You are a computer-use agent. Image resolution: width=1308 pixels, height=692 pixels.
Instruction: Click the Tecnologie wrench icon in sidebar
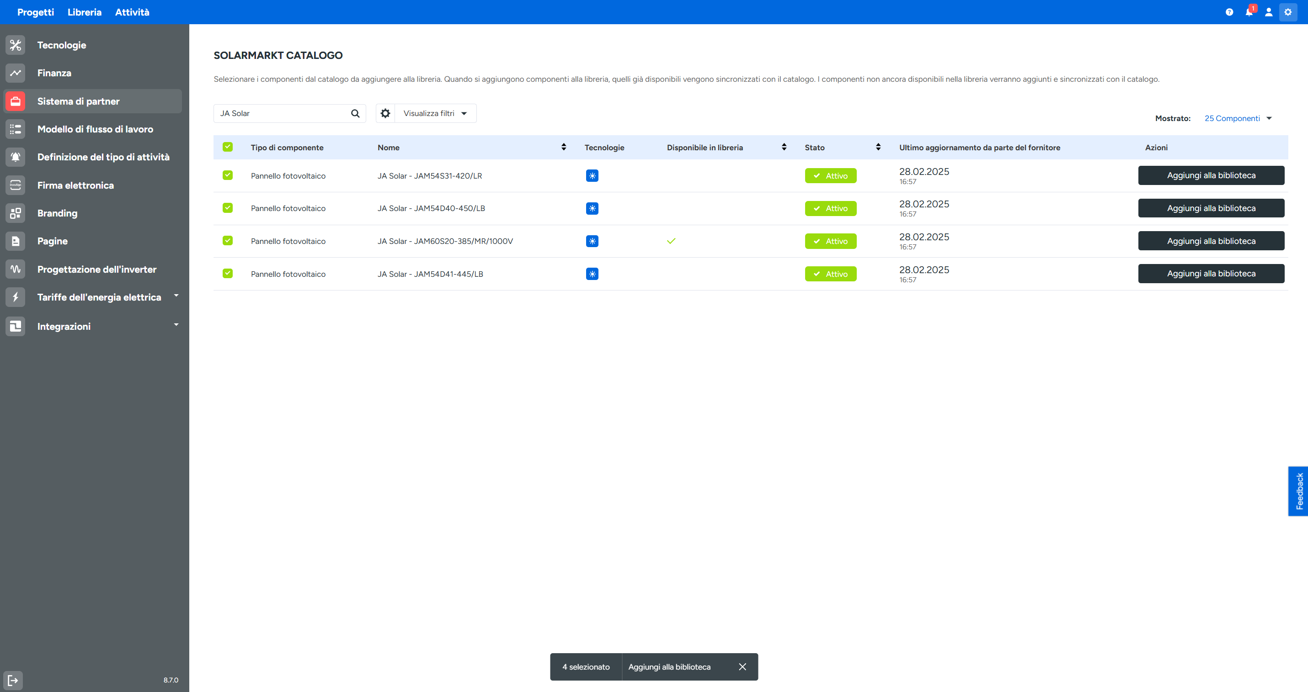[15, 45]
